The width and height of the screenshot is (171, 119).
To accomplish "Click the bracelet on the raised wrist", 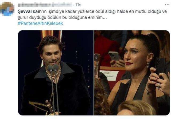I will click(148, 90).
